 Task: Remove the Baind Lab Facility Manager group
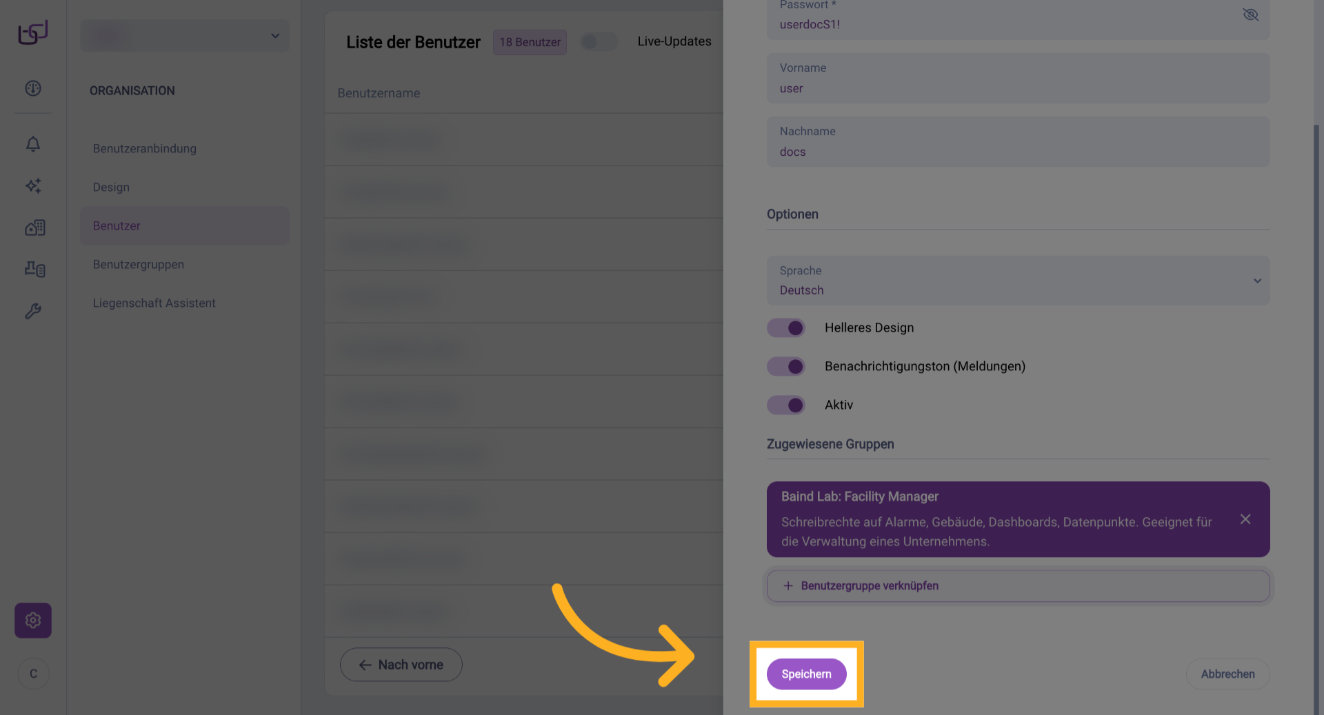pos(1245,519)
